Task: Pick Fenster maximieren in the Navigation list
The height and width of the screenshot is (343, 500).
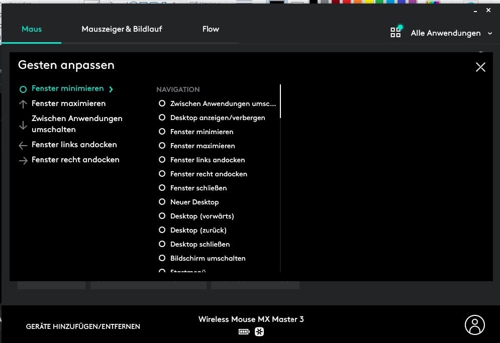Action: (197, 146)
